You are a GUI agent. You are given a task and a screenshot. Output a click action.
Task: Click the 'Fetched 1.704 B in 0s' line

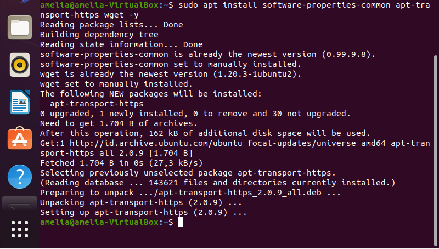click(x=121, y=163)
